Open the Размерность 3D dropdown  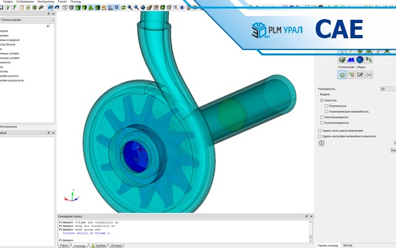388,89
